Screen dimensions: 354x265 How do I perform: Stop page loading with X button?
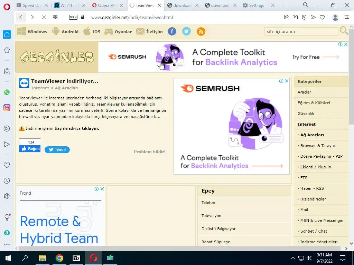point(44,17)
